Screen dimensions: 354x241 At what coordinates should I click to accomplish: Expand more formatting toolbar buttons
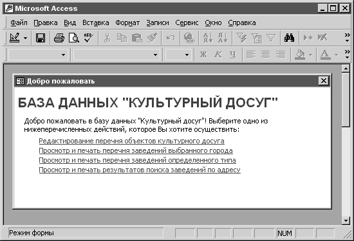click(347, 55)
